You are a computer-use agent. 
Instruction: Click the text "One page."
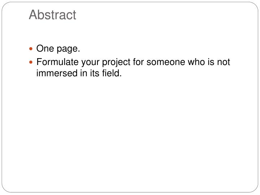coord(58,49)
